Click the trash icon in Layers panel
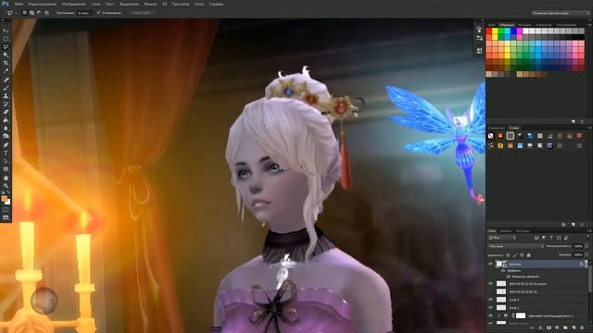Screen dimensions: 593x333 (582, 327)
